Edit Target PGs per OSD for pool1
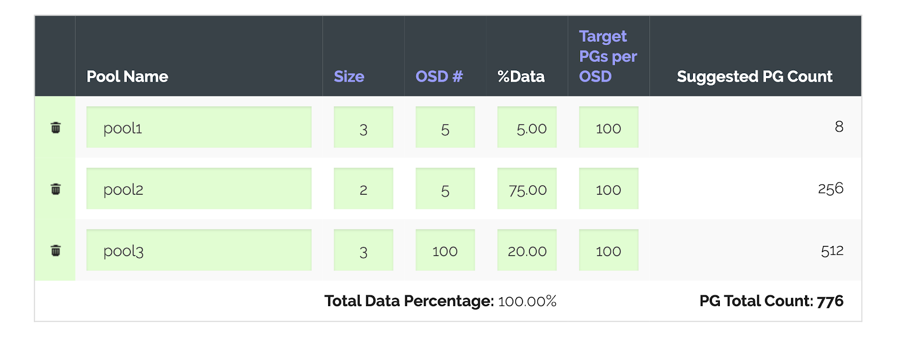 tap(608, 127)
